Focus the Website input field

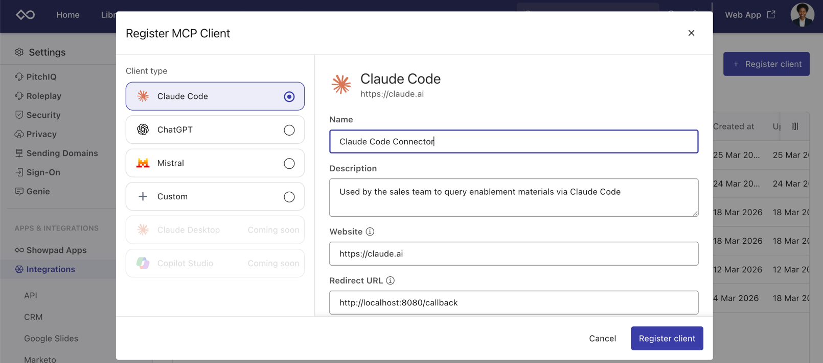pyautogui.click(x=514, y=253)
